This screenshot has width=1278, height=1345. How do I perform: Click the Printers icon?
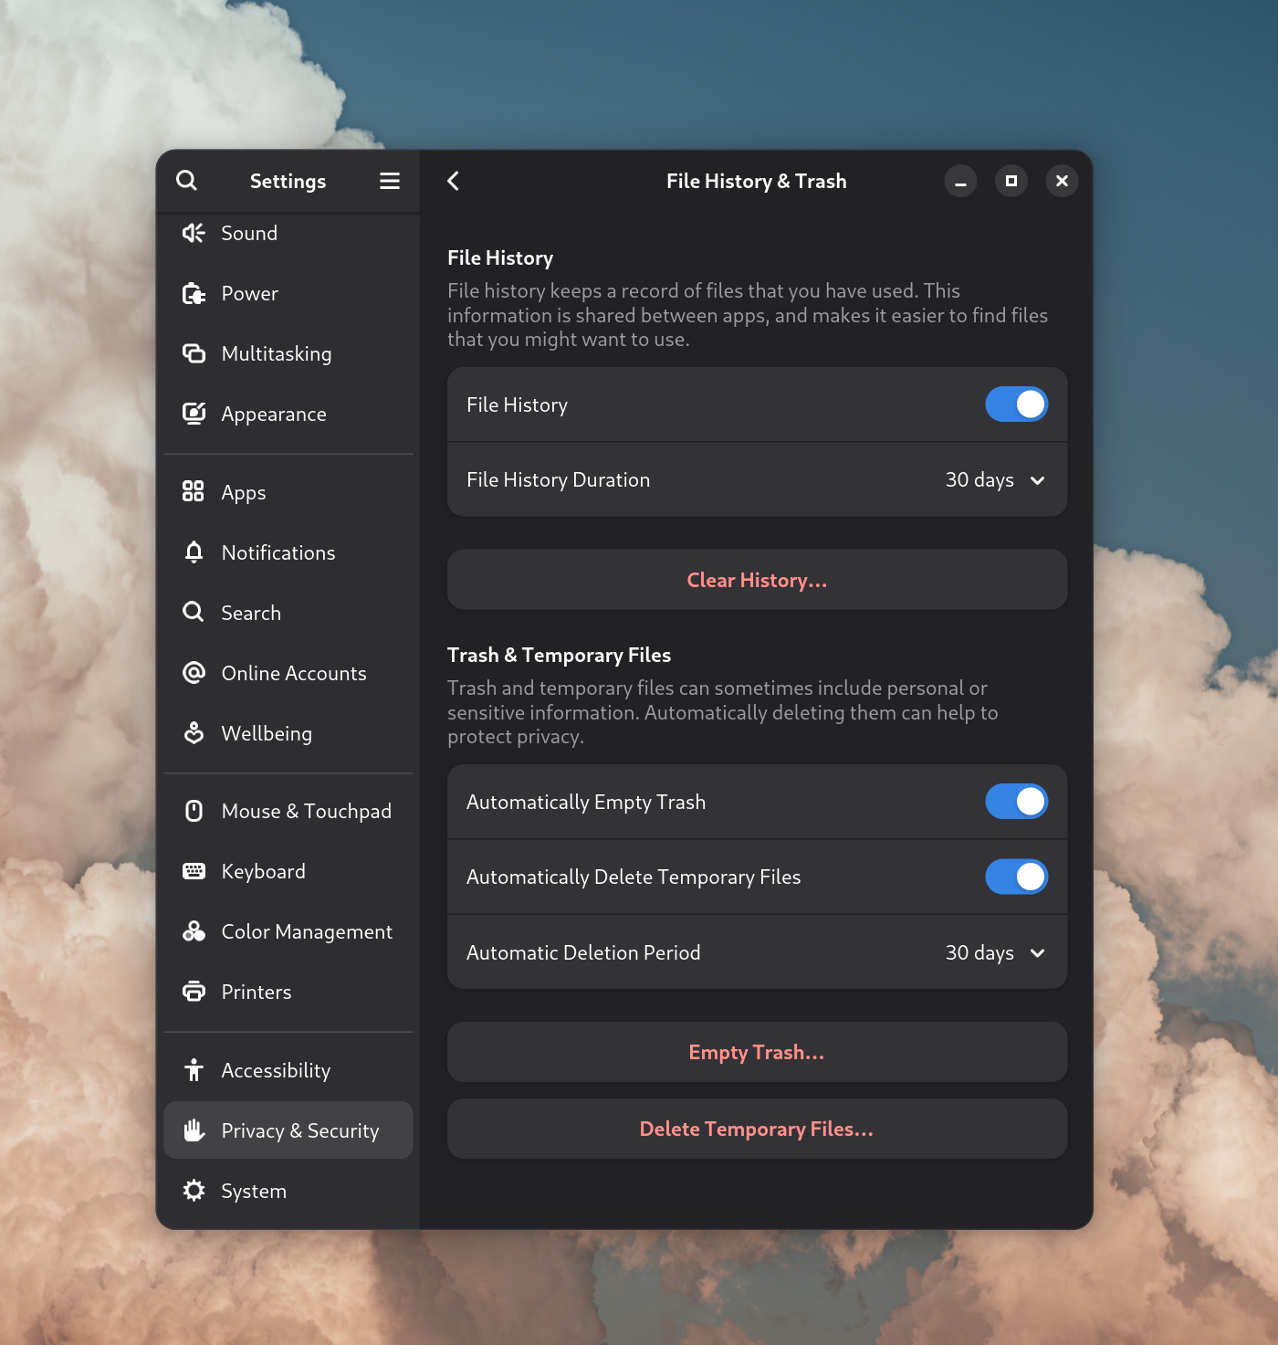(x=194, y=992)
